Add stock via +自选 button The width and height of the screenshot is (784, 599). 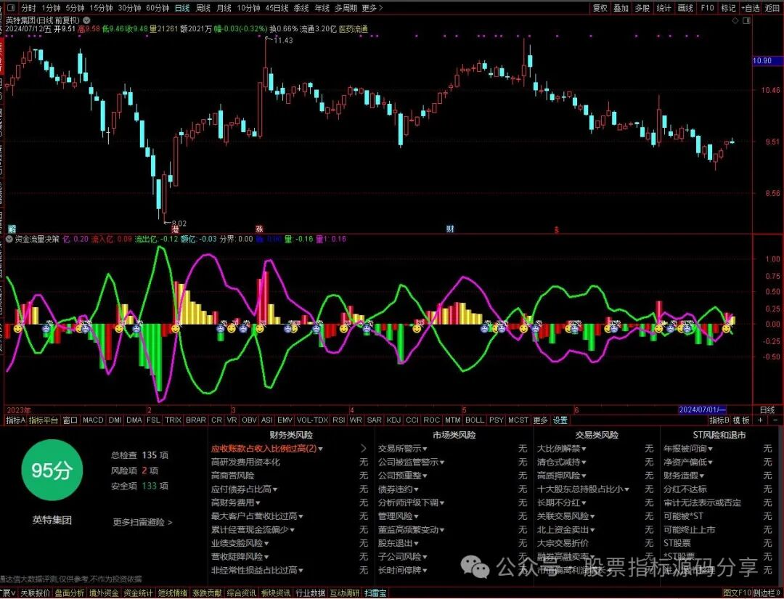click(751, 8)
